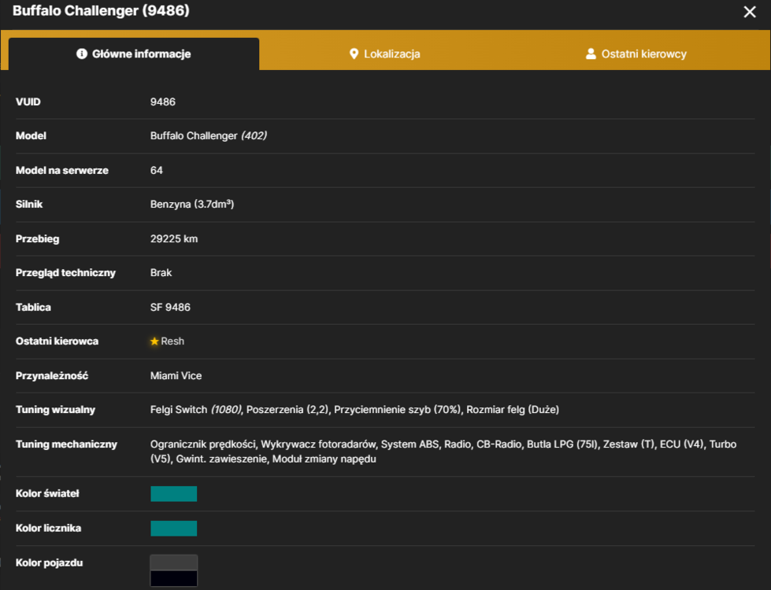Click the Ostatni kierowca row label

[x=57, y=341]
